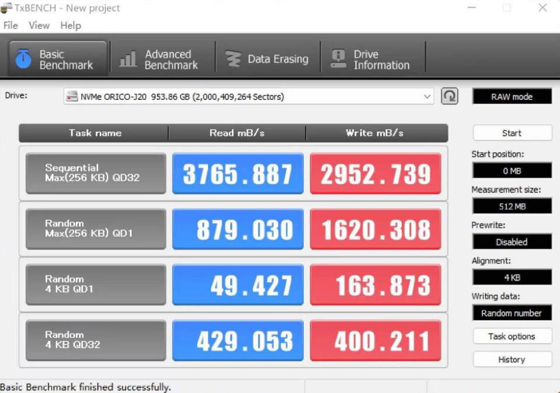Click the read result 429.053

click(x=238, y=340)
